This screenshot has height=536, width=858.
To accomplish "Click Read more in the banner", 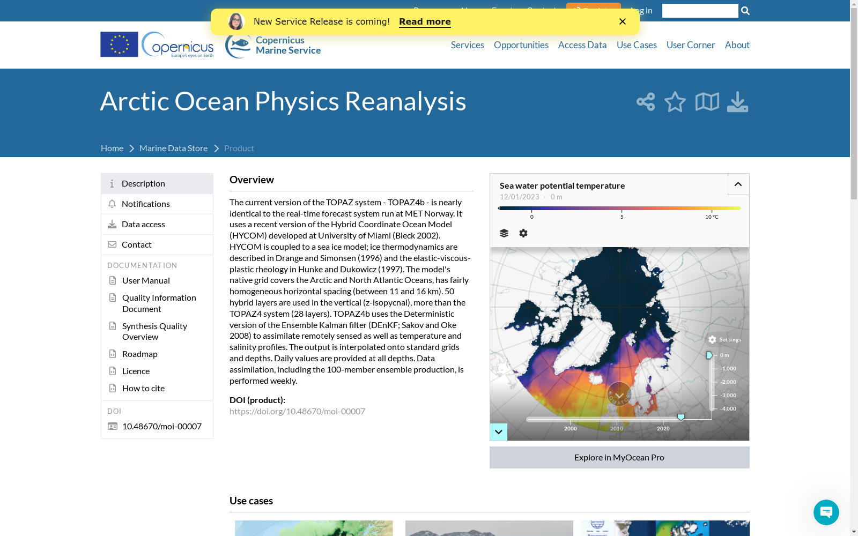I will 425,21.
